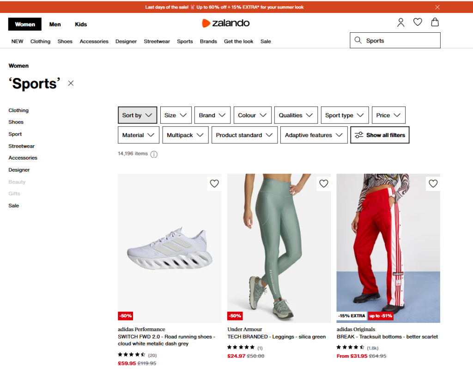Open Designer in the top navigation
This screenshot has height=369, width=473.
point(126,41)
